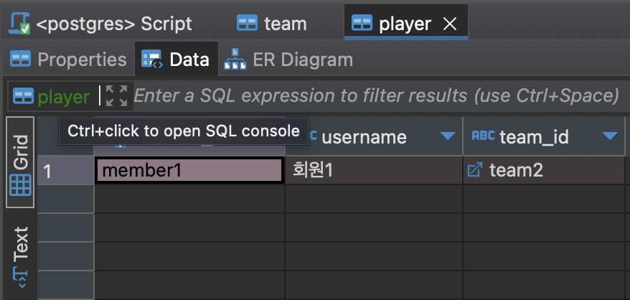Close the player tab
Screen dimensions: 630x300
coord(450,24)
